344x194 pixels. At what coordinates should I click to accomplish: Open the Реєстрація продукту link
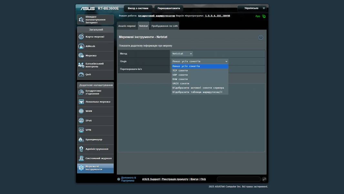click(x=175, y=179)
